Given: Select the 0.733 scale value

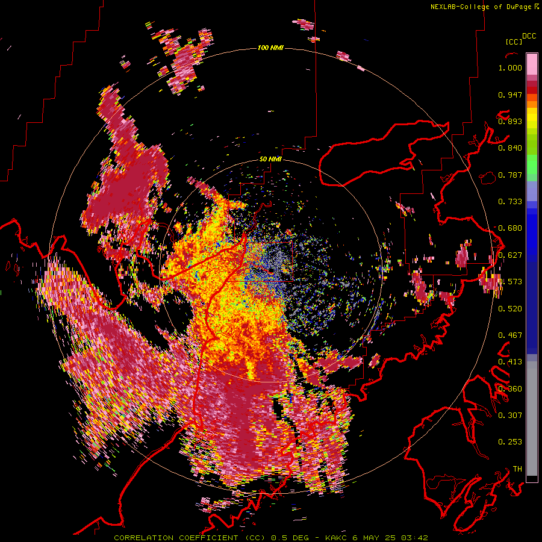Looking at the screenshot, I should pos(510,202).
